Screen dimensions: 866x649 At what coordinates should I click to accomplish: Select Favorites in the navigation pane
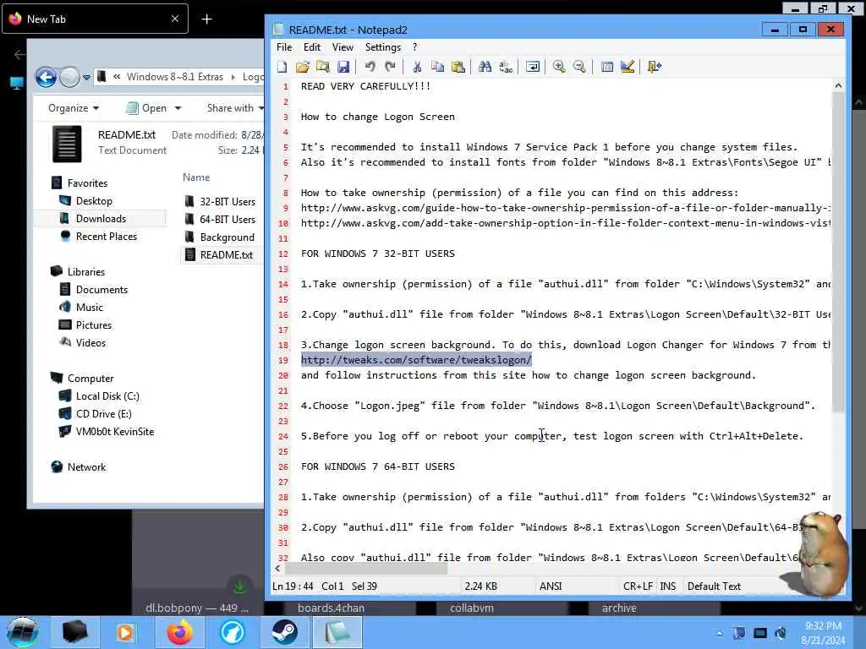point(87,183)
